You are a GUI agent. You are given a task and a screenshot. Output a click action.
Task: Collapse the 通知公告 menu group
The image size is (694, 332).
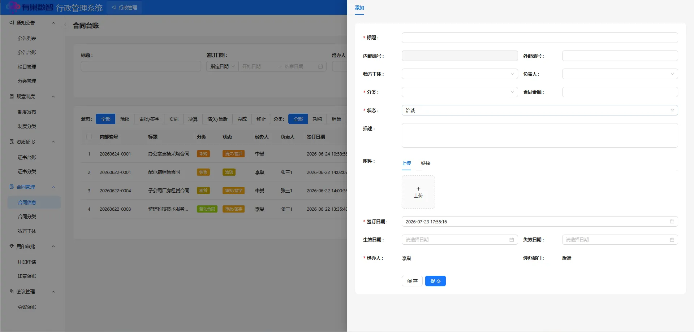(53, 23)
